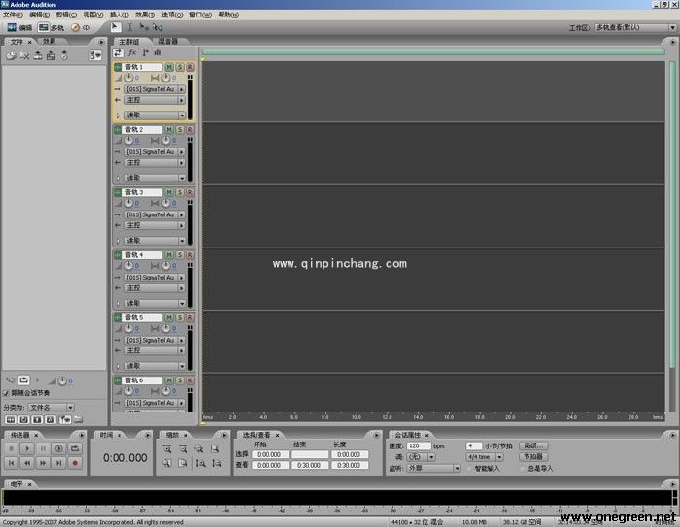Select the 总是导入 radio option
This screenshot has height=527, width=680.
pyautogui.click(x=523, y=469)
